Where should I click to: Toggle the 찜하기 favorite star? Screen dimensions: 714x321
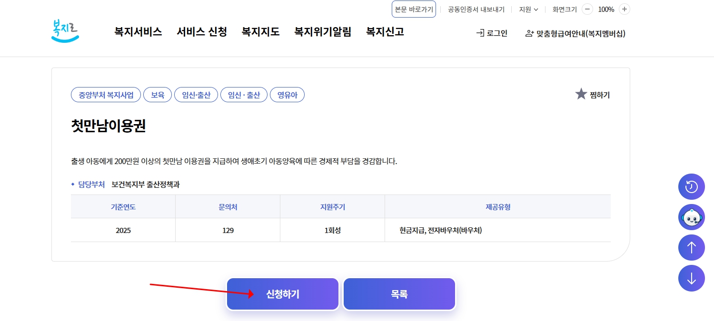581,94
